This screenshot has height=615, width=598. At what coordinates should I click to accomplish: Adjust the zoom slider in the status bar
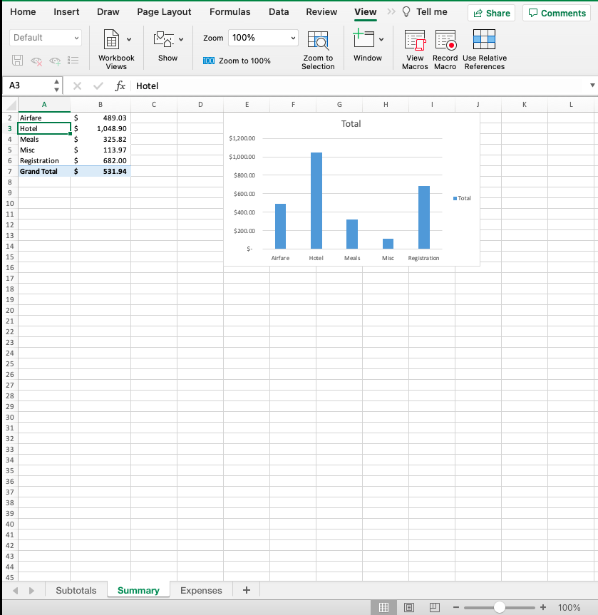(499, 608)
